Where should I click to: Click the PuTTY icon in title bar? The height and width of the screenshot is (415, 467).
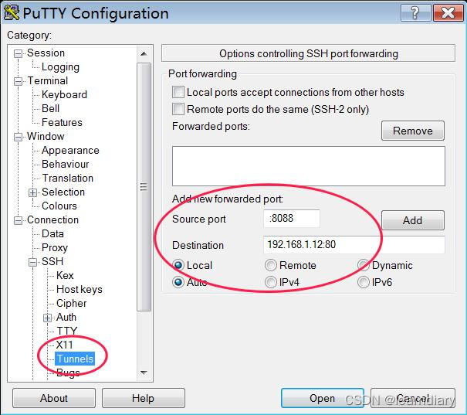tap(12, 13)
